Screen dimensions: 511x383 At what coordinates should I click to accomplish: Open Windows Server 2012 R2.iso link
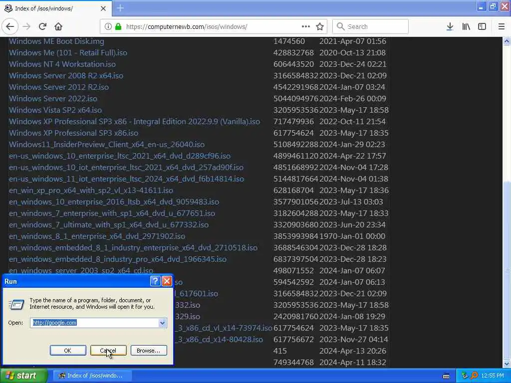(x=59, y=87)
